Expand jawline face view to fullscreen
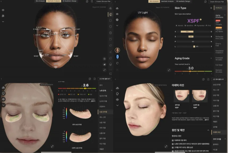This screenshot has width=228, height=153. click(x=166, y=146)
